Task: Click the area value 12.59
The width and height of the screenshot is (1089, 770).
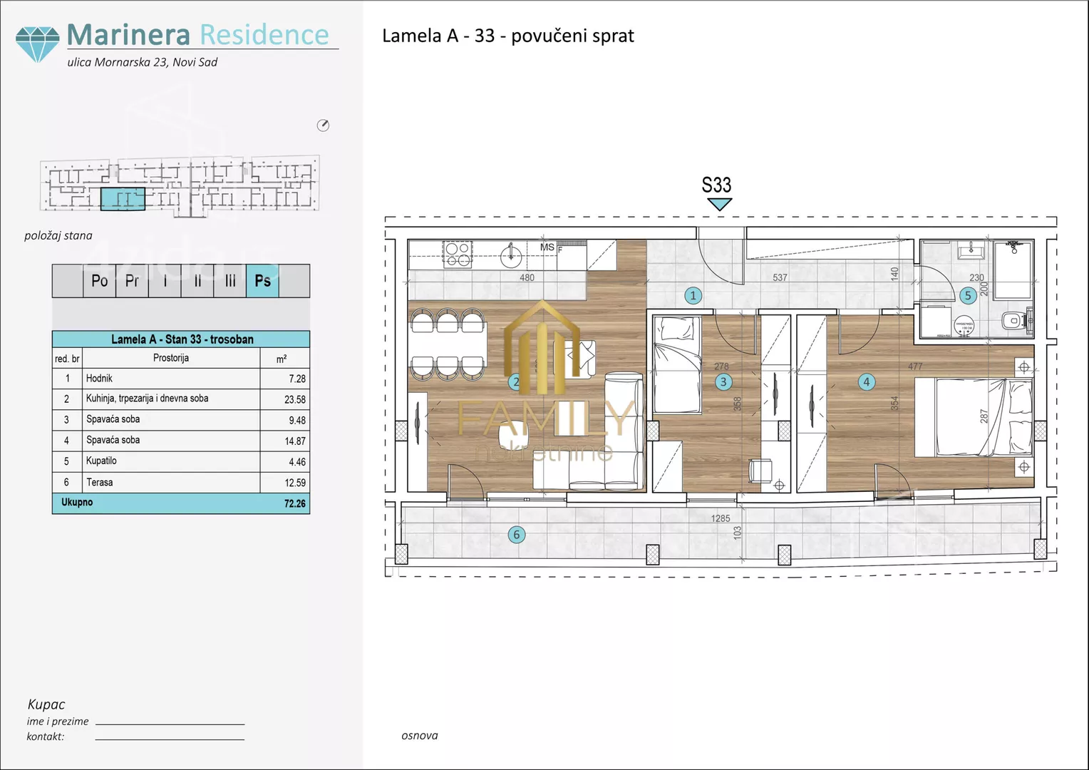Action: pos(295,483)
